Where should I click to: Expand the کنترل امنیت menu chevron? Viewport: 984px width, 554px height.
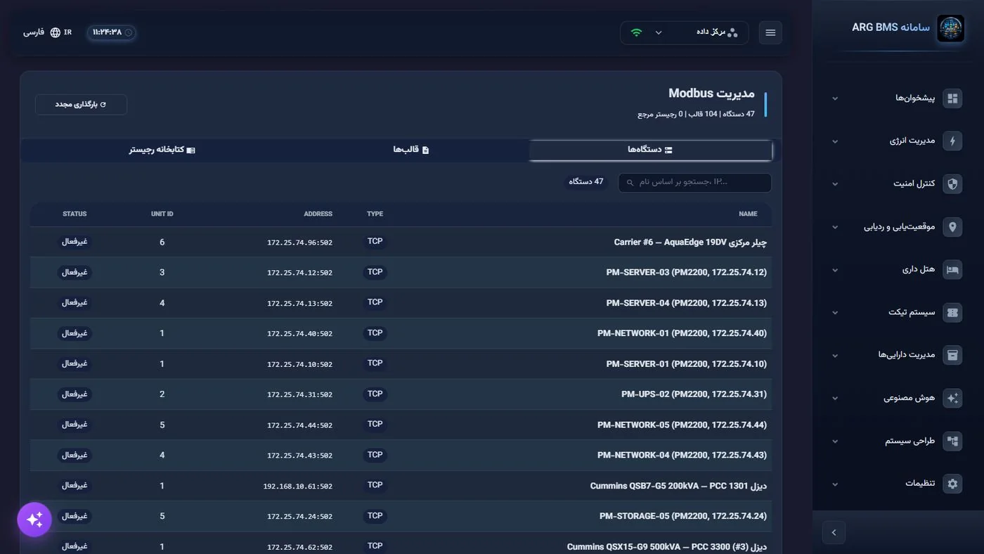(835, 184)
